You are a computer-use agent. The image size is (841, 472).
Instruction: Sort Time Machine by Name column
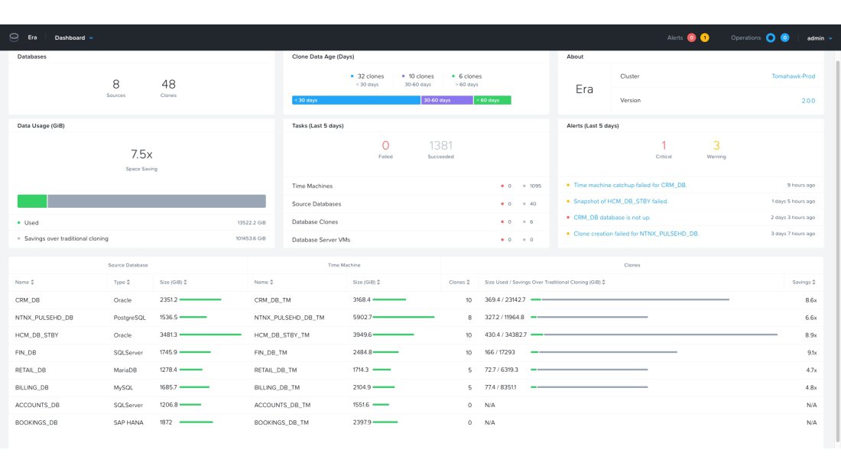(264, 283)
